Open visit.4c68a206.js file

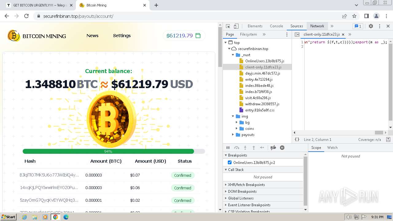(258, 98)
